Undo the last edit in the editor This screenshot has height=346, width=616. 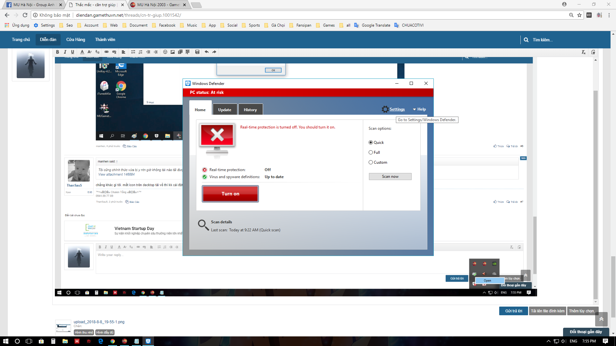click(x=207, y=52)
